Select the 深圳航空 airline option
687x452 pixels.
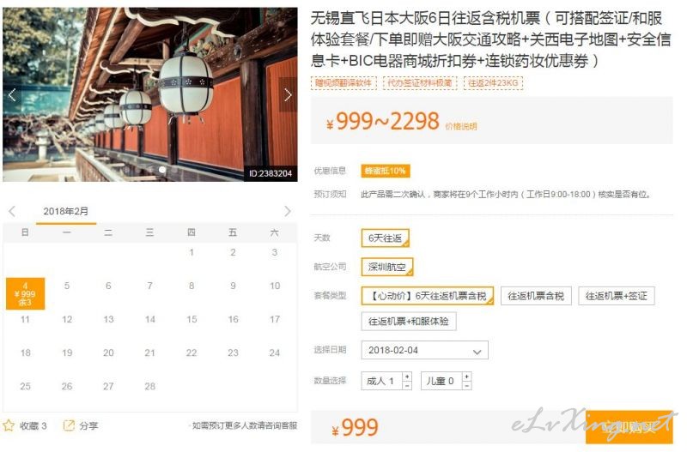[x=387, y=267]
